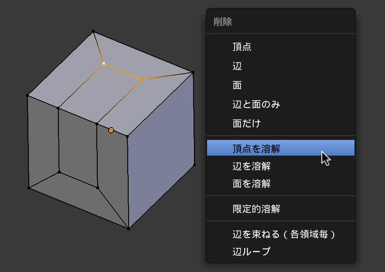Choose 面 to delete faces

(x=237, y=85)
